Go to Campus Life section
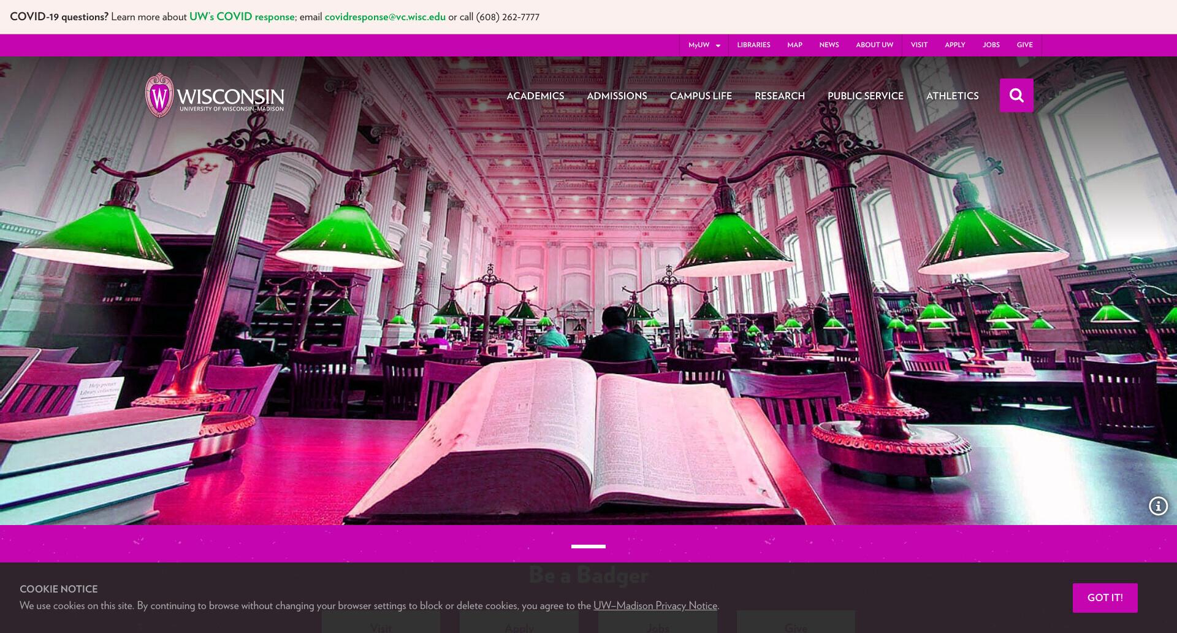This screenshot has height=633, width=1177. (x=701, y=96)
